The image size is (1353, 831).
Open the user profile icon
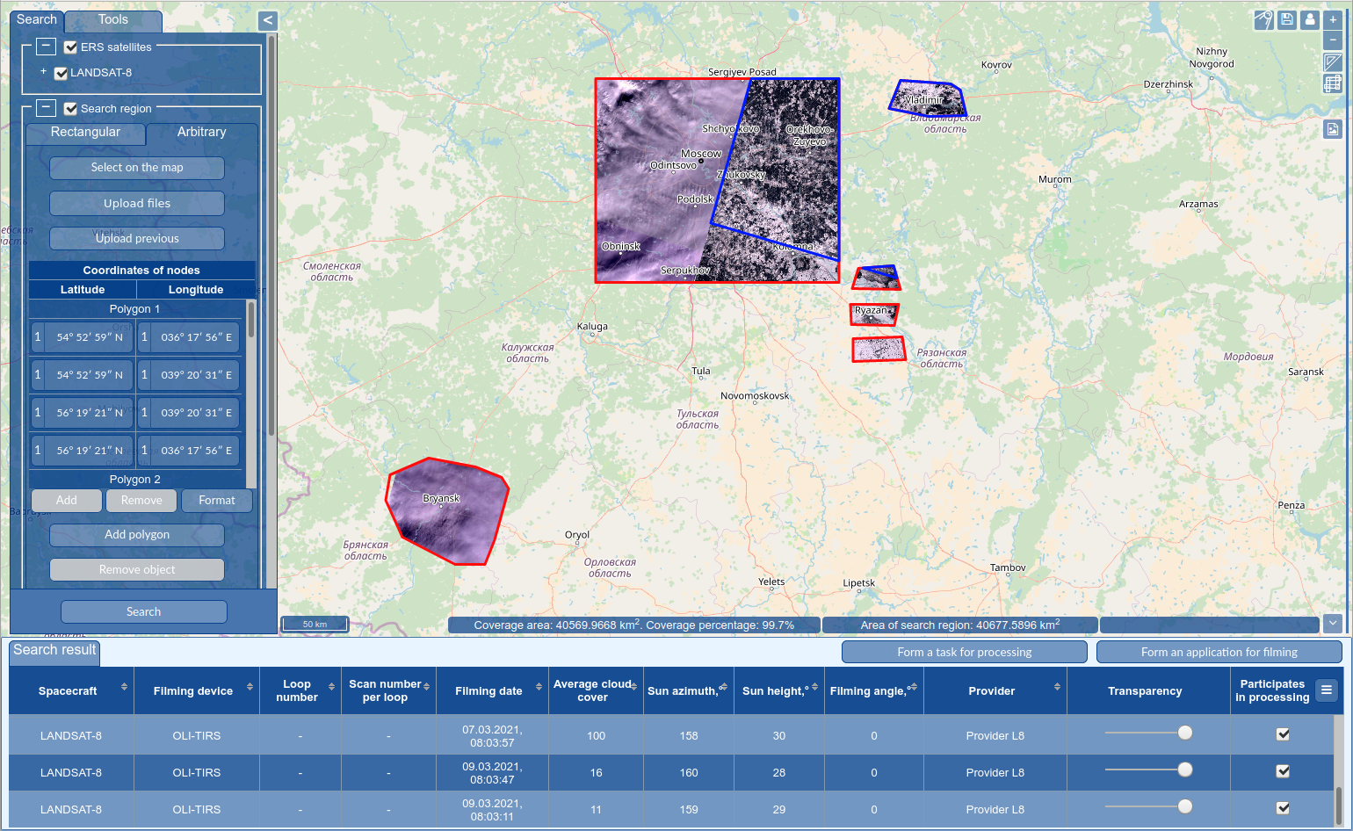click(1310, 20)
